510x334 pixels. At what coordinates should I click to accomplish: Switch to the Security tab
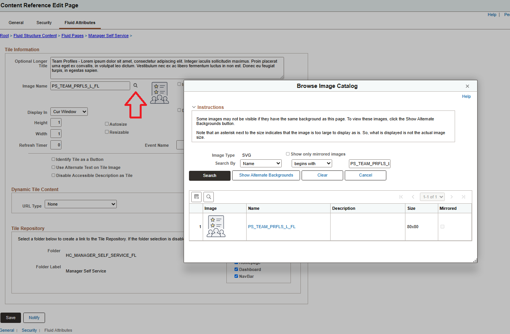click(x=44, y=23)
